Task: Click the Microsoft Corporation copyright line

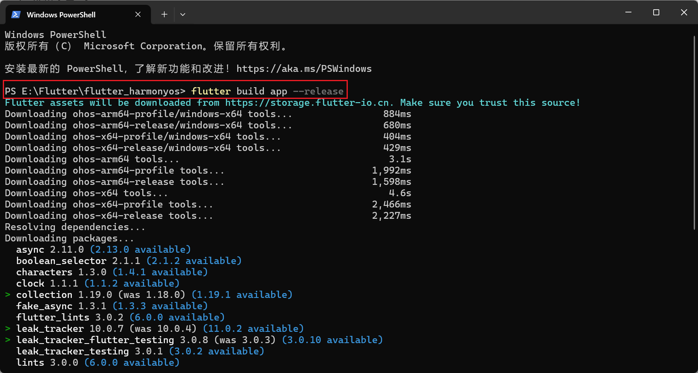Action: 146,46
